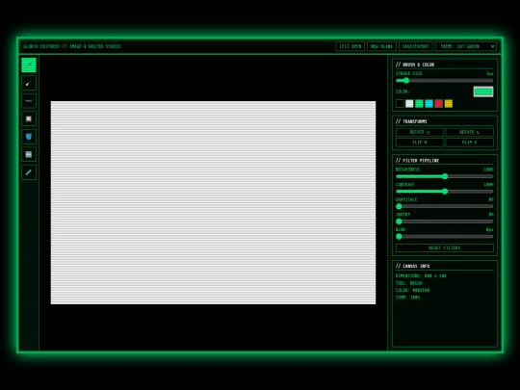The image size is (520, 390).
Task: Click the app title text in header
Action: pos(71,46)
